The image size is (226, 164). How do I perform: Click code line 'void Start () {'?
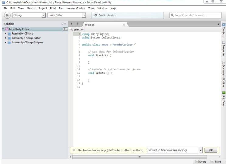(99, 55)
